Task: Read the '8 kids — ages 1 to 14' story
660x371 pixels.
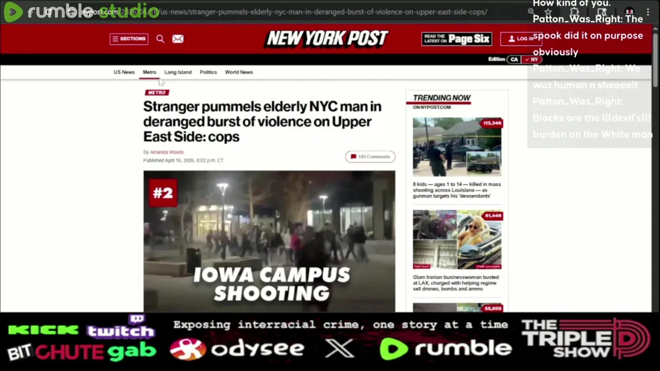Action: [x=457, y=190]
